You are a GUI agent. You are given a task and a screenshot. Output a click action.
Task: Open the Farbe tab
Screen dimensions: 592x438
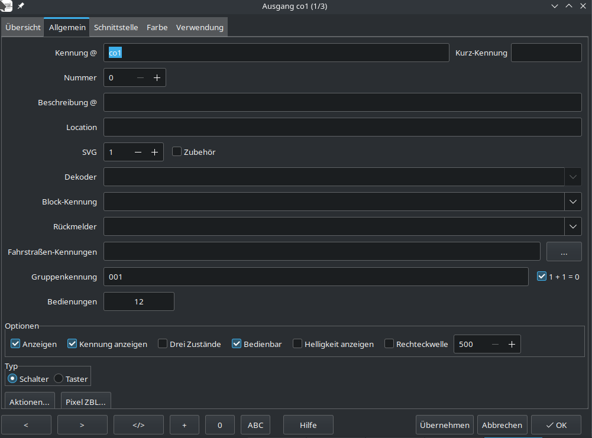click(157, 27)
